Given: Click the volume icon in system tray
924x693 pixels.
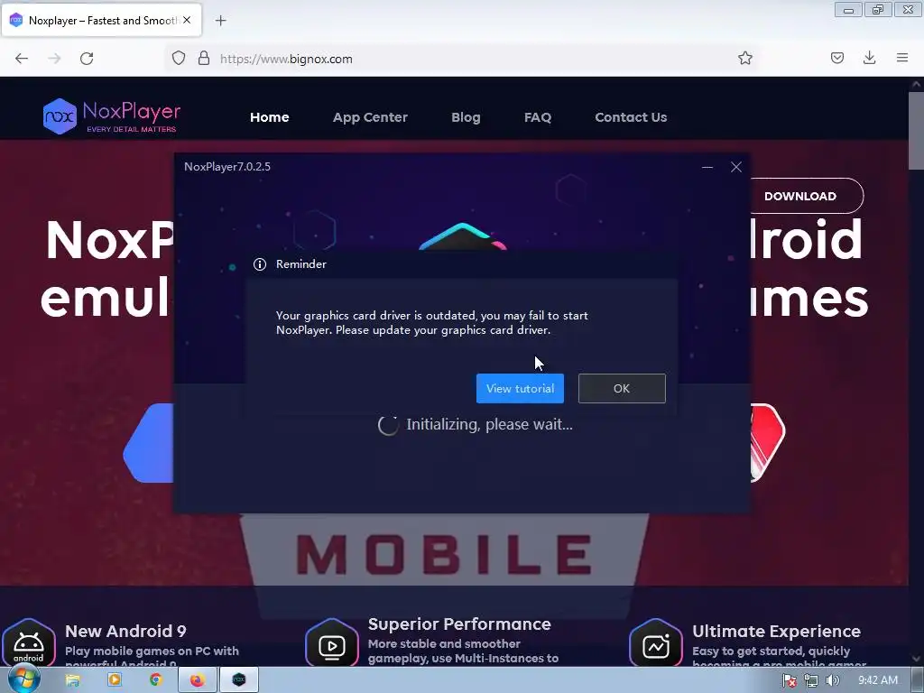Looking at the screenshot, I should click(x=832, y=680).
